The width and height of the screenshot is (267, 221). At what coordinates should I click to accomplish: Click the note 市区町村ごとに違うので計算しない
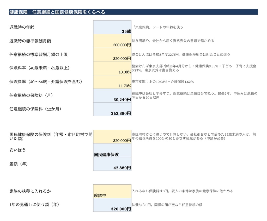coord(194,136)
